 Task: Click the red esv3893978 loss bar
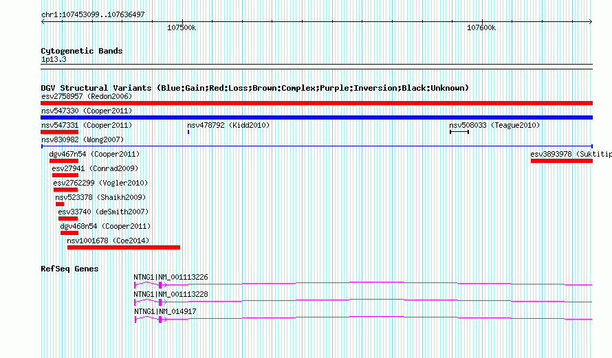point(562,161)
